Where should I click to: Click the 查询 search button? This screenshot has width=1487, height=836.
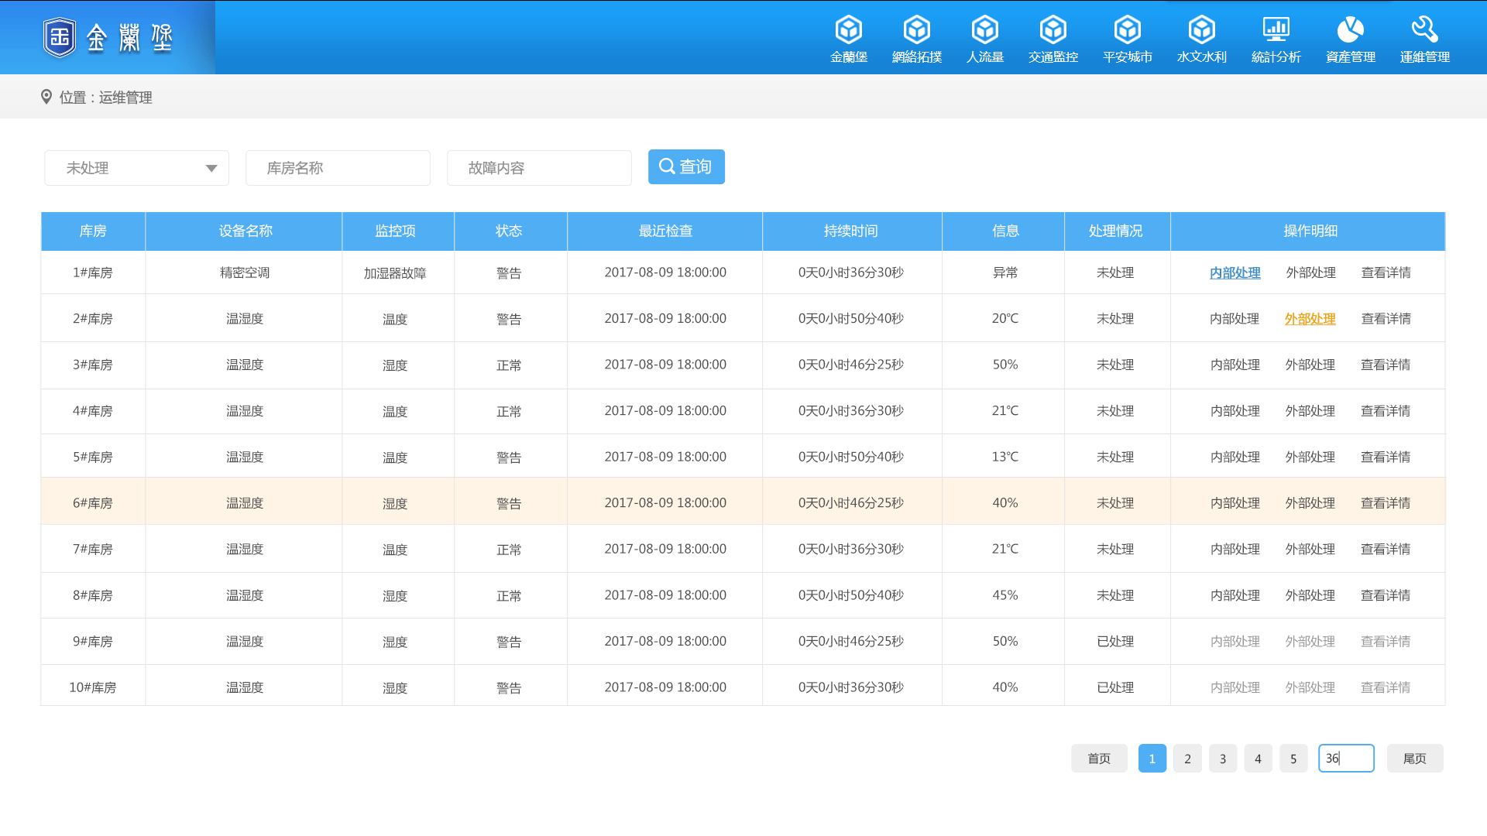coord(686,166)
